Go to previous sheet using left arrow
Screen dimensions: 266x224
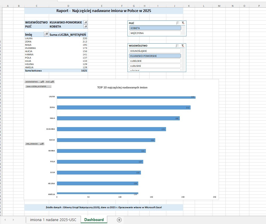(x=5, y=220)
